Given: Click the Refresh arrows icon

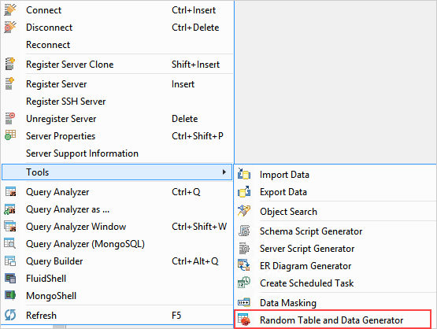Looking at the screenshot, I should pyautogui.click(x=10, y=315).
